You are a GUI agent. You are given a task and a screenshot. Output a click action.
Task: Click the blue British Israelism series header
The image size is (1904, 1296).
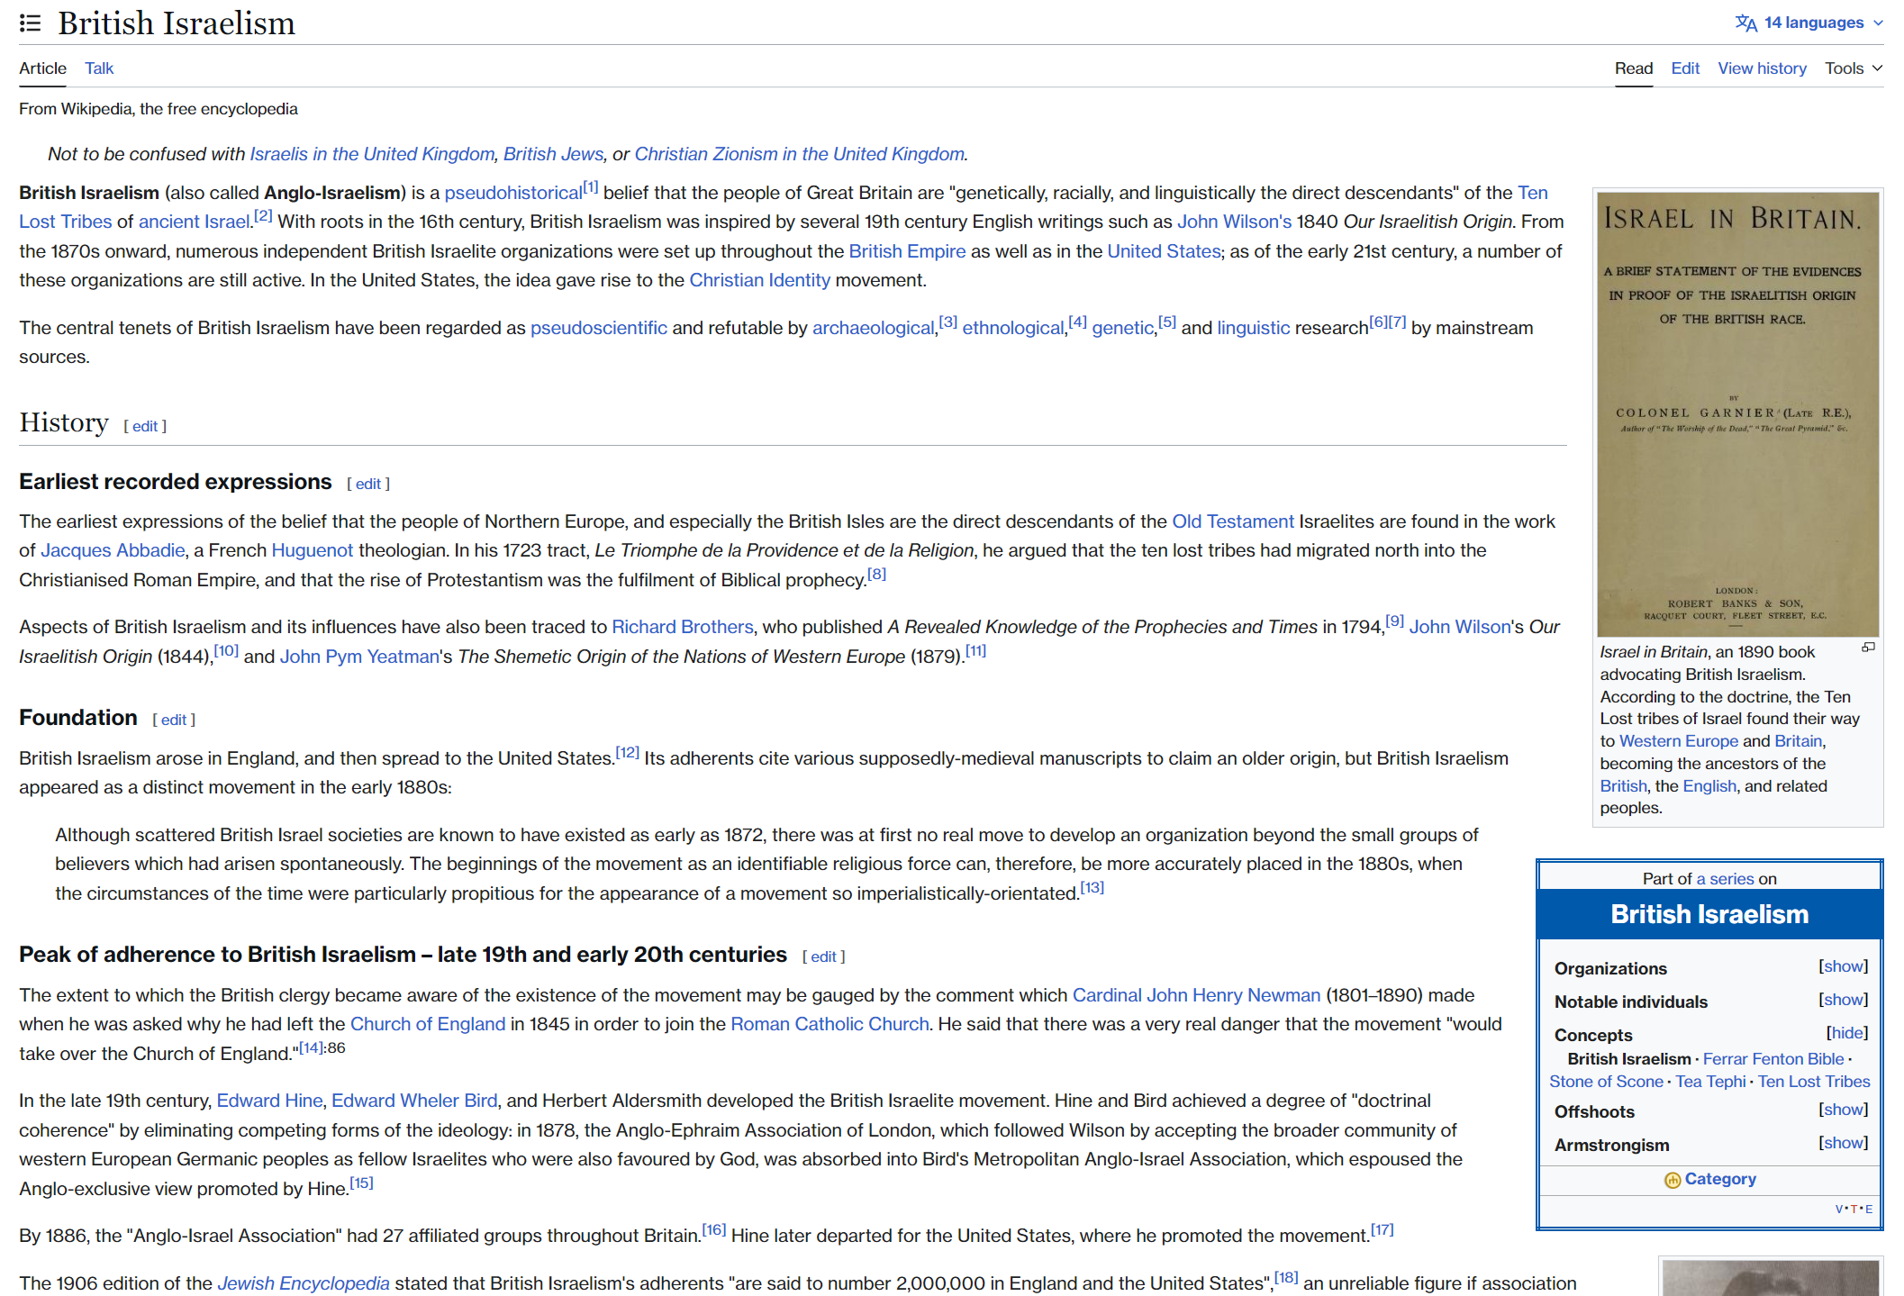click(x=1709, y=914)
